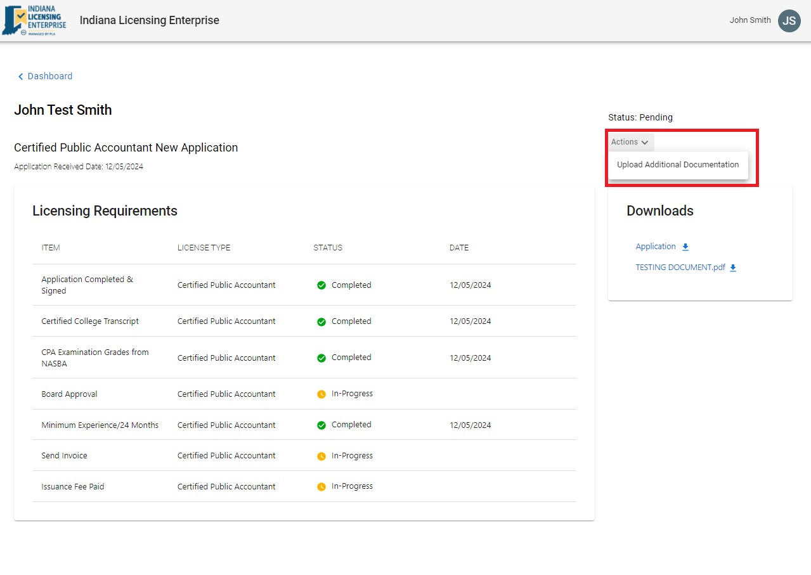Click the back chevron beside Dashboard
This screenshot has height=575, width=811.
click(20, 77)
